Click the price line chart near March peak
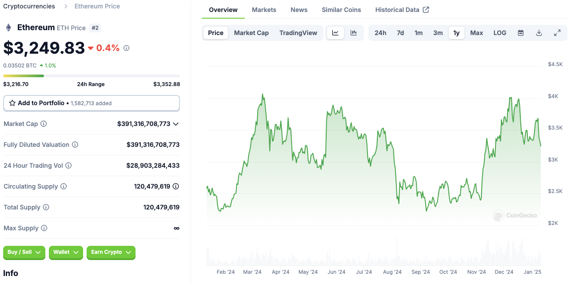The width and height of the screenshot is (575, 284). pyautogui.click(x=263, y=95)
